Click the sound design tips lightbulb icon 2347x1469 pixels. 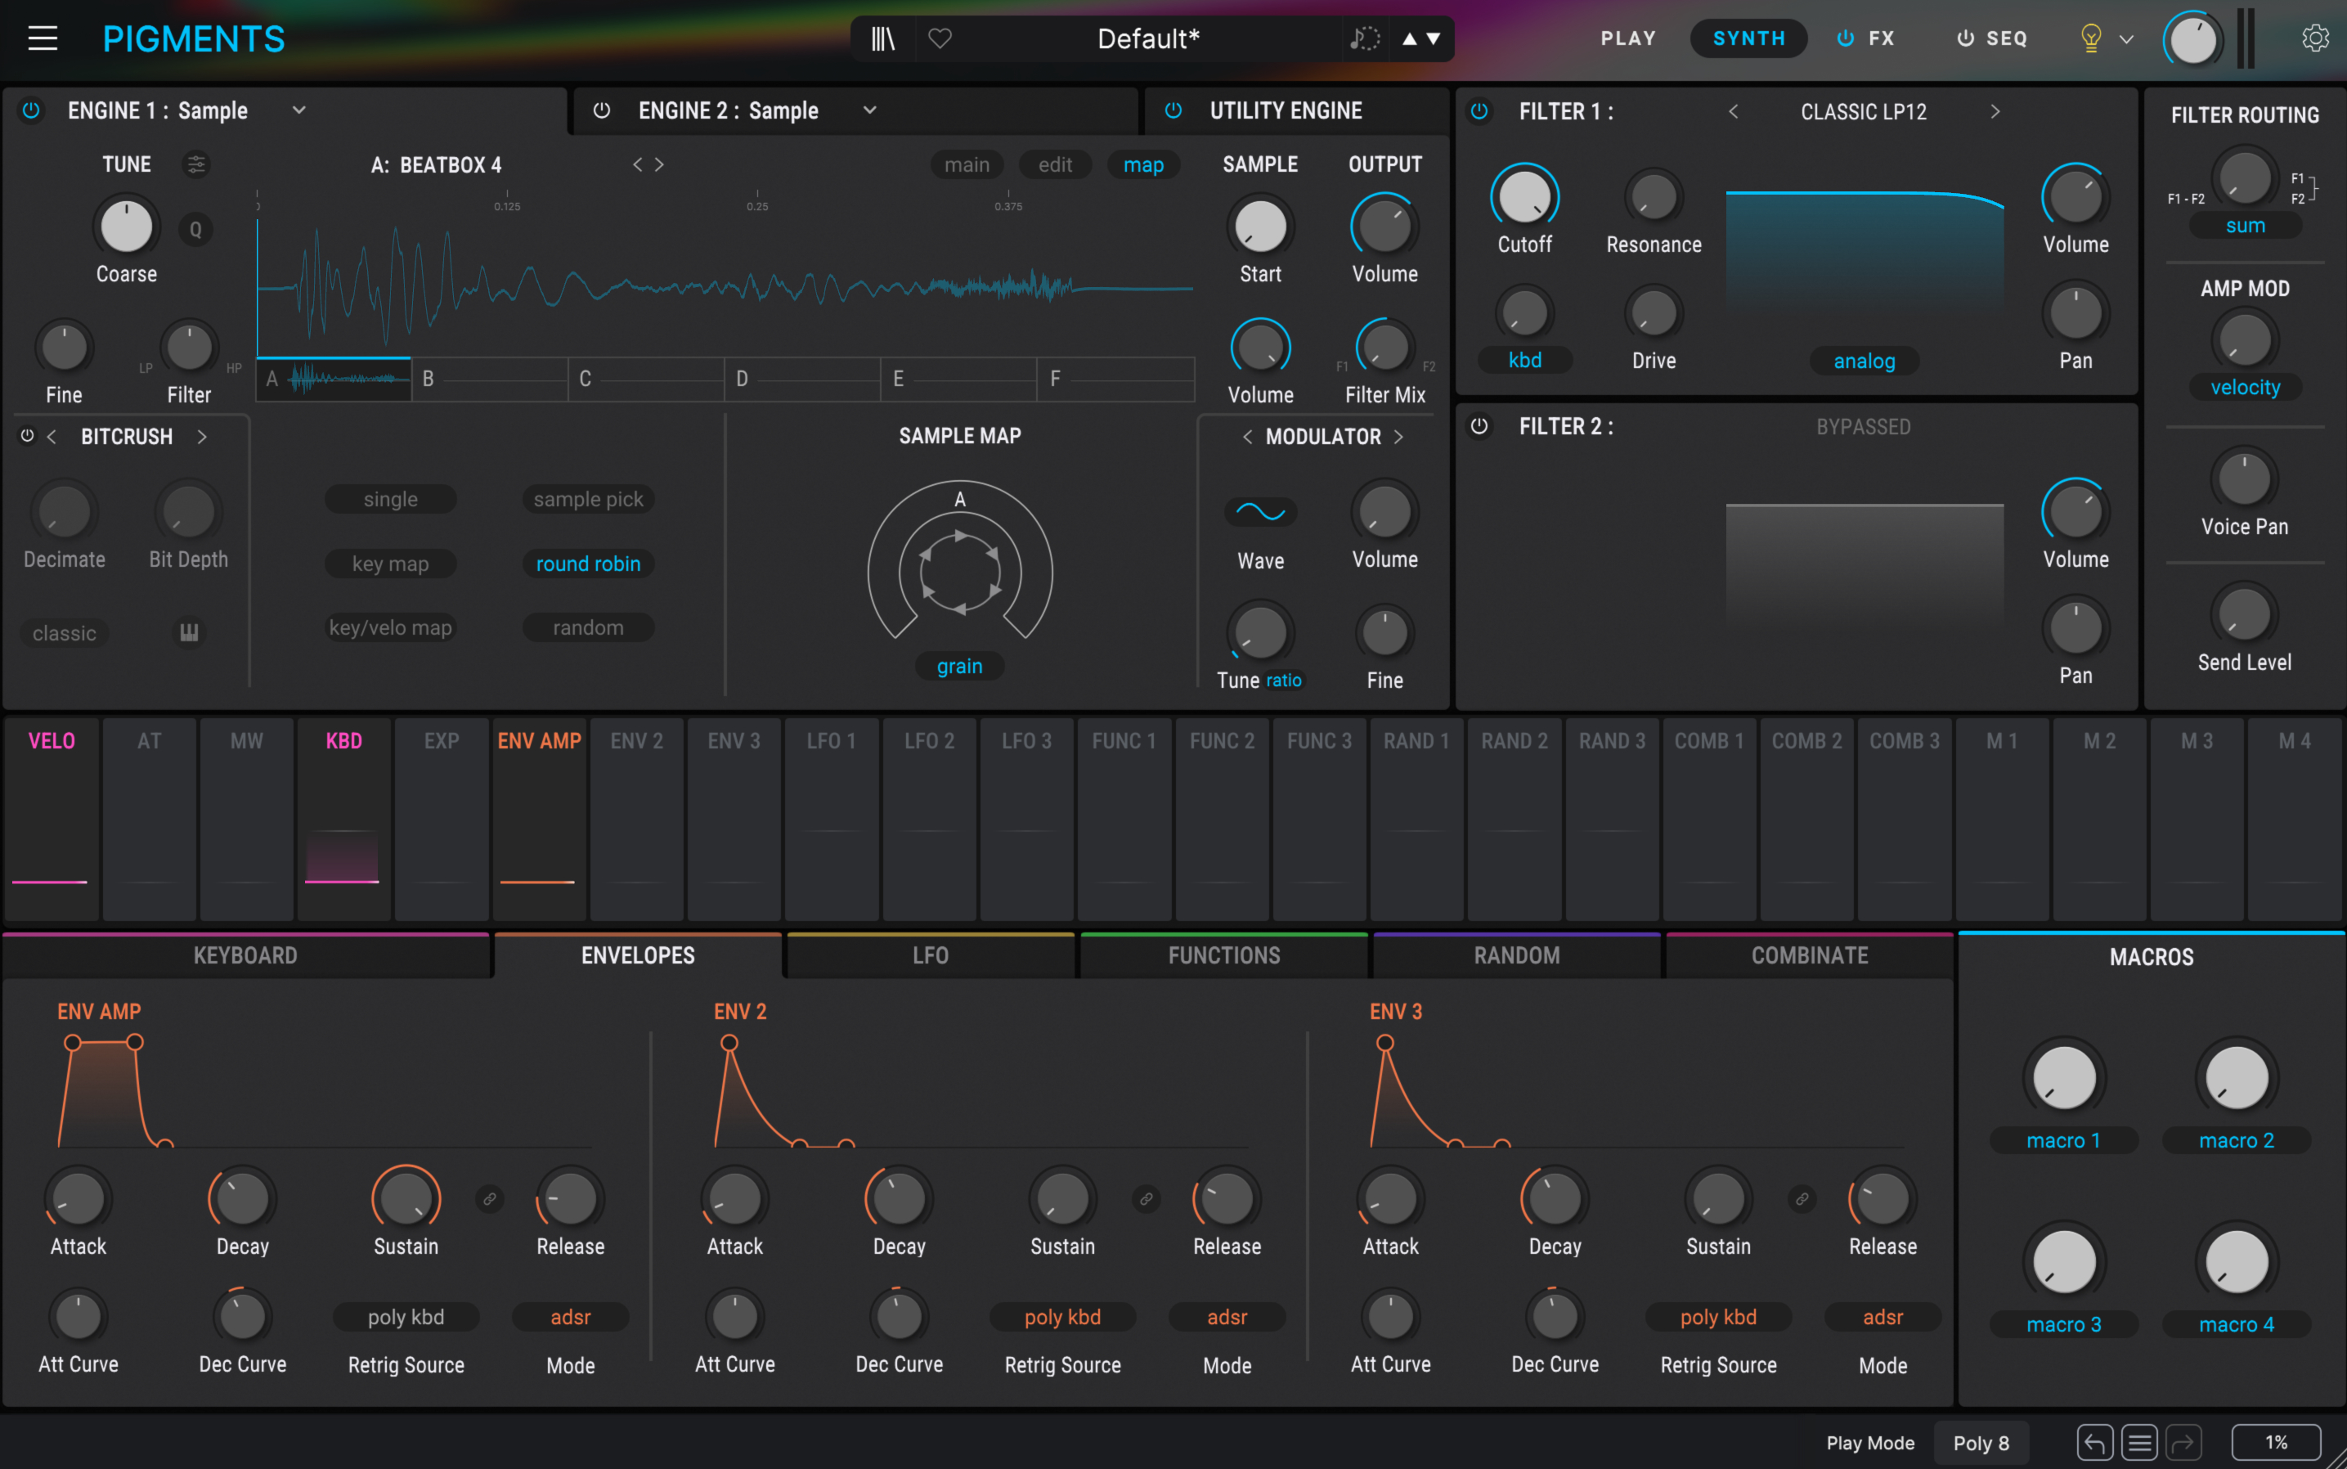pyautogui.click(x=2090, y=39)
